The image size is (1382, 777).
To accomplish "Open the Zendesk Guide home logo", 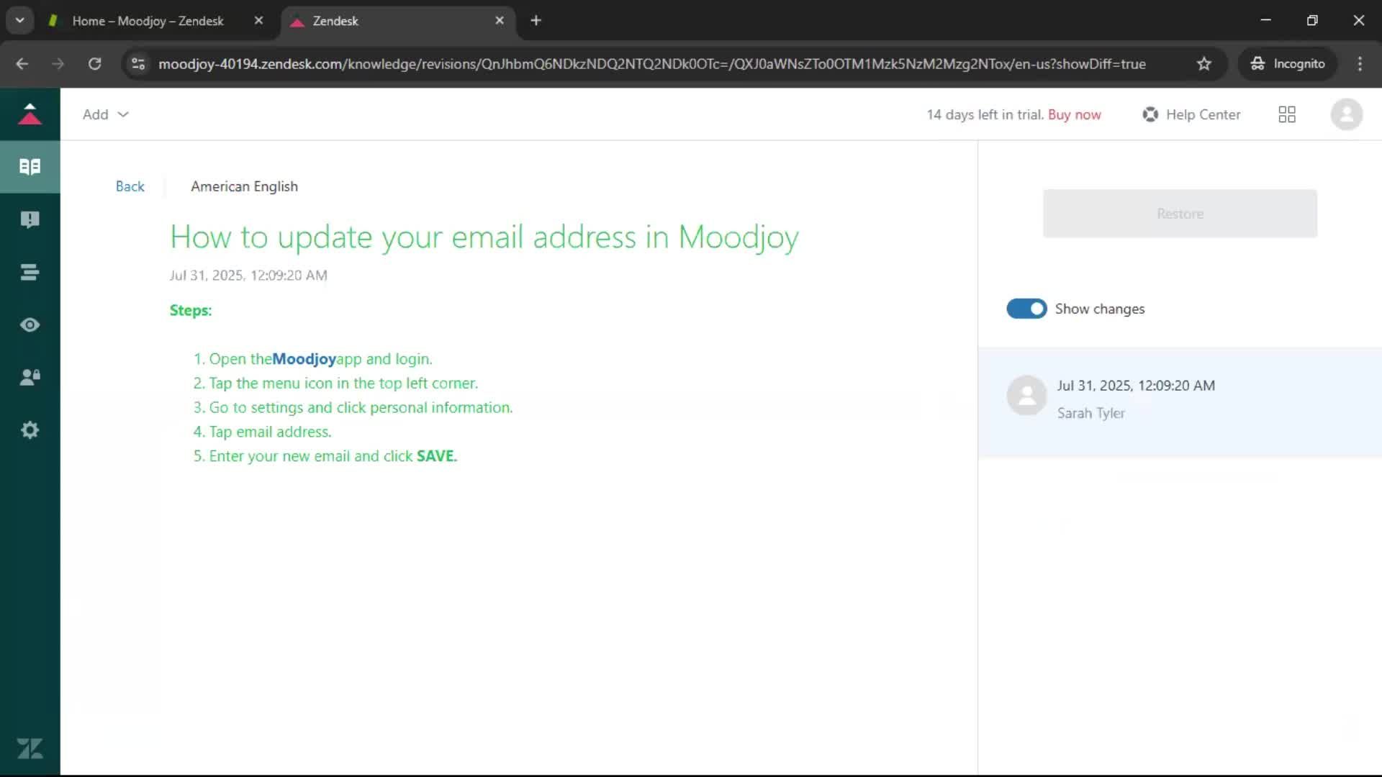I will point(30,114).
